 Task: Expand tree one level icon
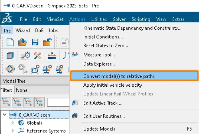point(28,102)
